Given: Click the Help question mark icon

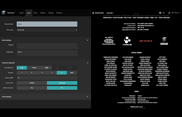Looking at the screenshot, I should click(160, 13).
